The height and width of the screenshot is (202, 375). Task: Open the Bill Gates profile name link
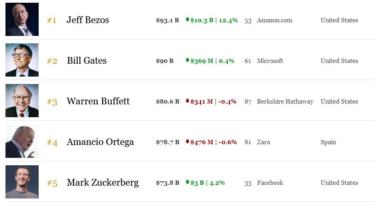click(87, 61)
